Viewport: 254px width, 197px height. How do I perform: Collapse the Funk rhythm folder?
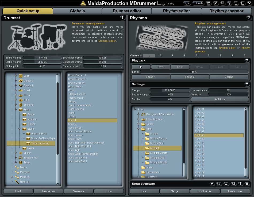click(x=138, y=129)
